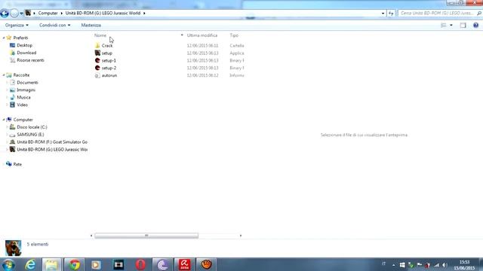The image size is (483, 271).
Task: Open BD-ROM (F:) Goat Simulator drive
Action: [x=52, y=142]
